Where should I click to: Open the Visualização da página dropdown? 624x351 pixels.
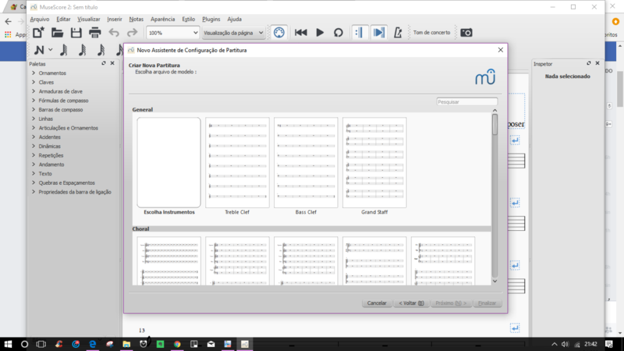pyautogui.click(x=234, y=33)
